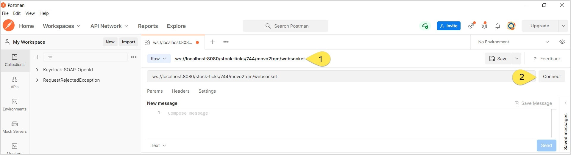The height and width of the screenshot is (155, 571).
Task: Open the Collections sidebar panel
Action: 15,60
